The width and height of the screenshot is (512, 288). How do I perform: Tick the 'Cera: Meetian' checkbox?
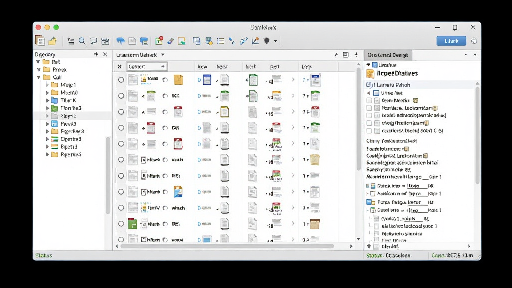[369, 101]
